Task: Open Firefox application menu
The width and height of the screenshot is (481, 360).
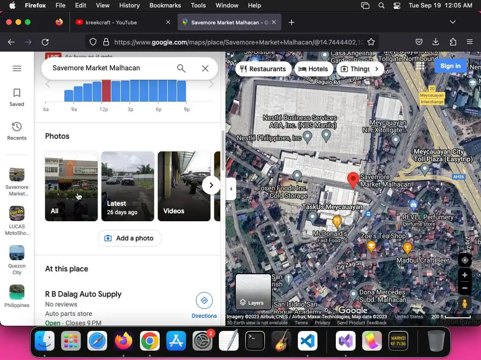Action: (469, 42)
